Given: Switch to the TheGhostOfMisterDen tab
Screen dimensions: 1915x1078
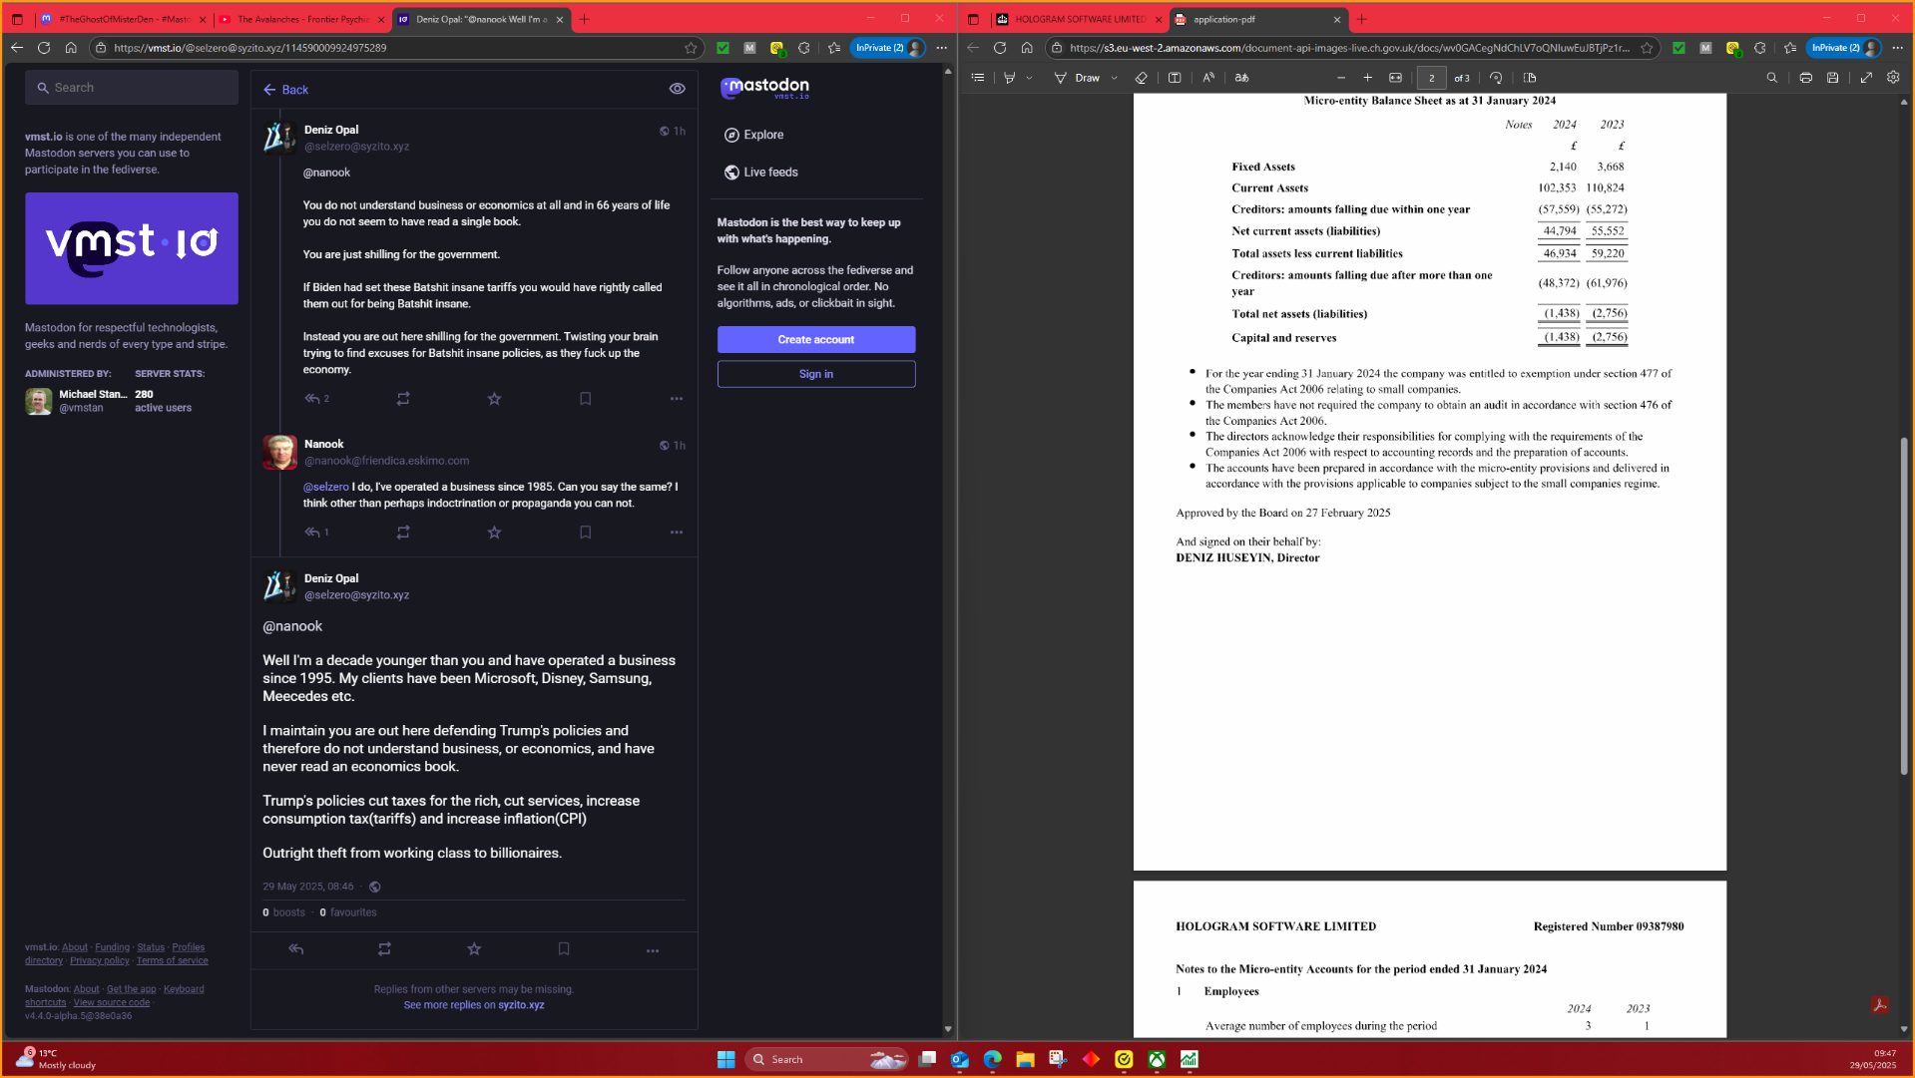Looking at the screenshot, I should click(x=123, y=19).
